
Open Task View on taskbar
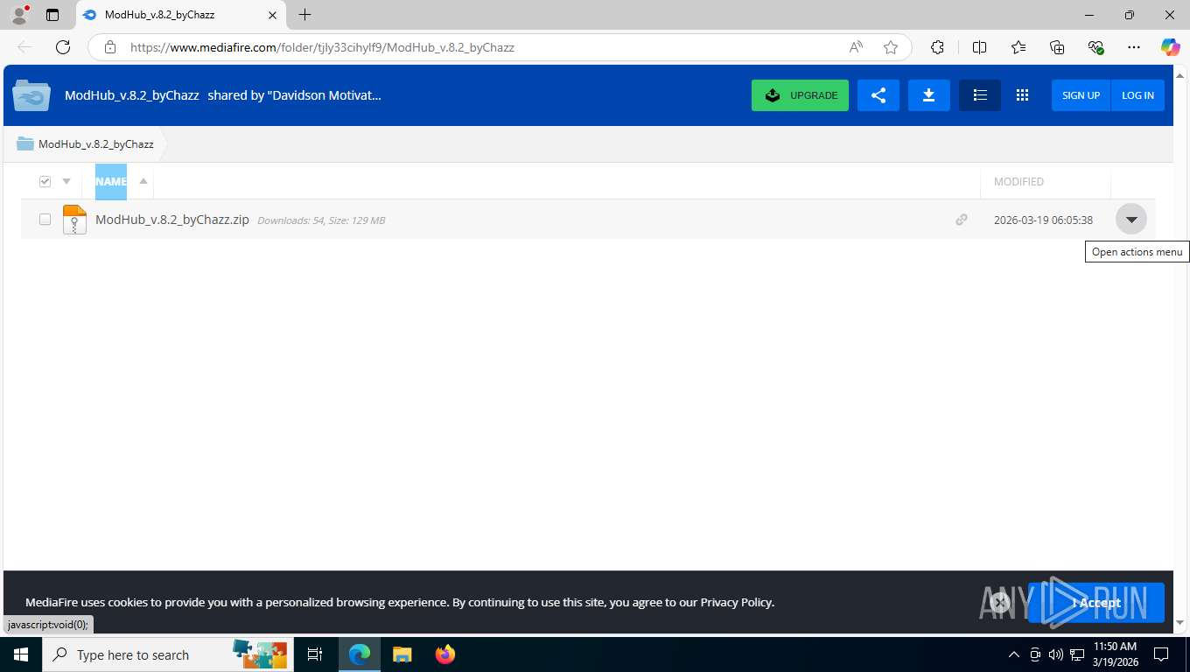point(315,654)
